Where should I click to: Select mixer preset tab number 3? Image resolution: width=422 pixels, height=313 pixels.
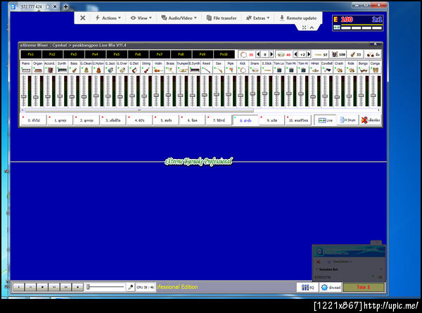pos(113,120)
